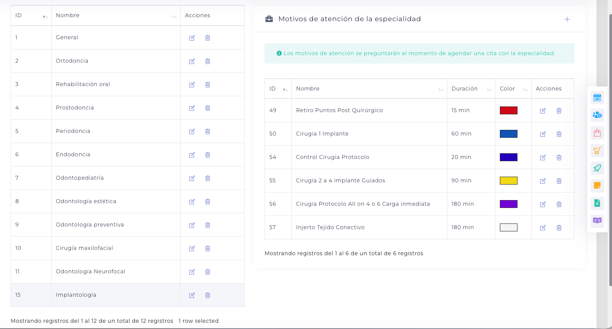Edit Cirugia Protocolo All on 4 reason
Viewport: 612px width, 329px height.
pyautogui.click(x=543, y=204)
